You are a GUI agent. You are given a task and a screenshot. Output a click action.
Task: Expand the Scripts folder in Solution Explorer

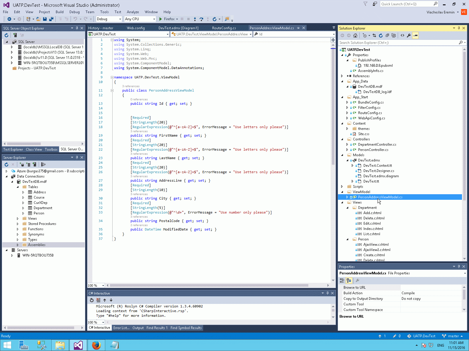pos(342,187)
